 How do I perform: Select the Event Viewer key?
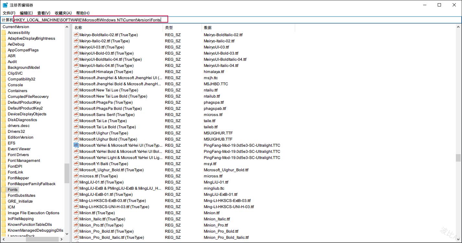point(19,149)
